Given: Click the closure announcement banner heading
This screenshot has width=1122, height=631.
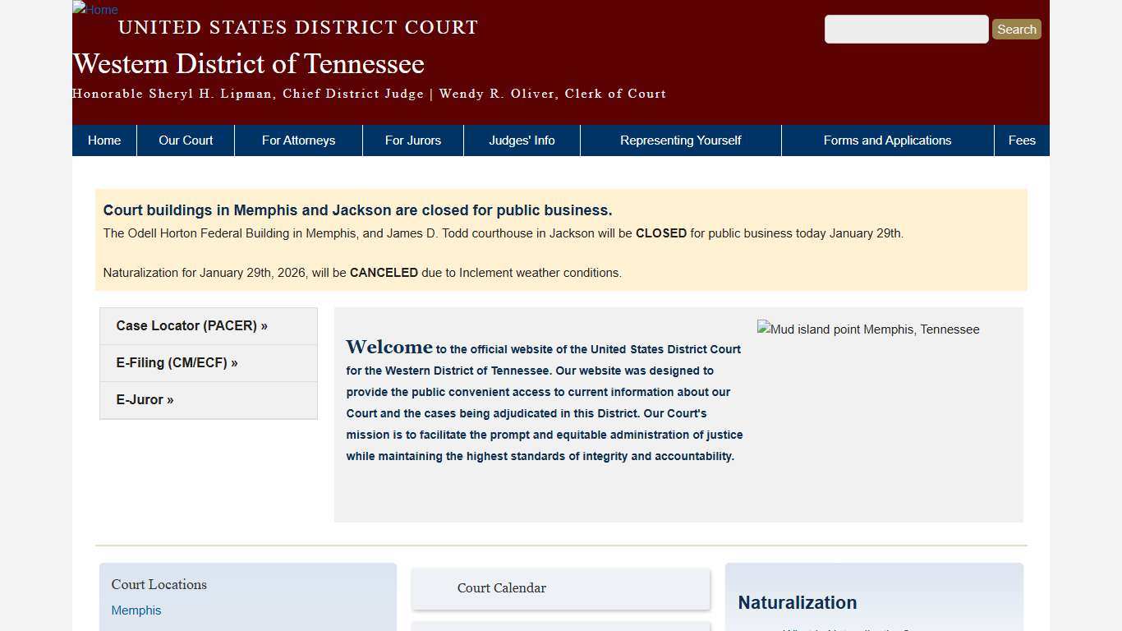Looking at the screenshot, I should click(x=359, y=210).
